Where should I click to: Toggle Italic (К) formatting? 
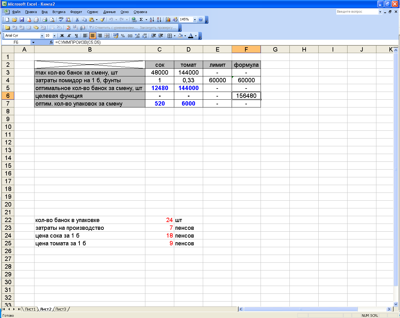69,36
